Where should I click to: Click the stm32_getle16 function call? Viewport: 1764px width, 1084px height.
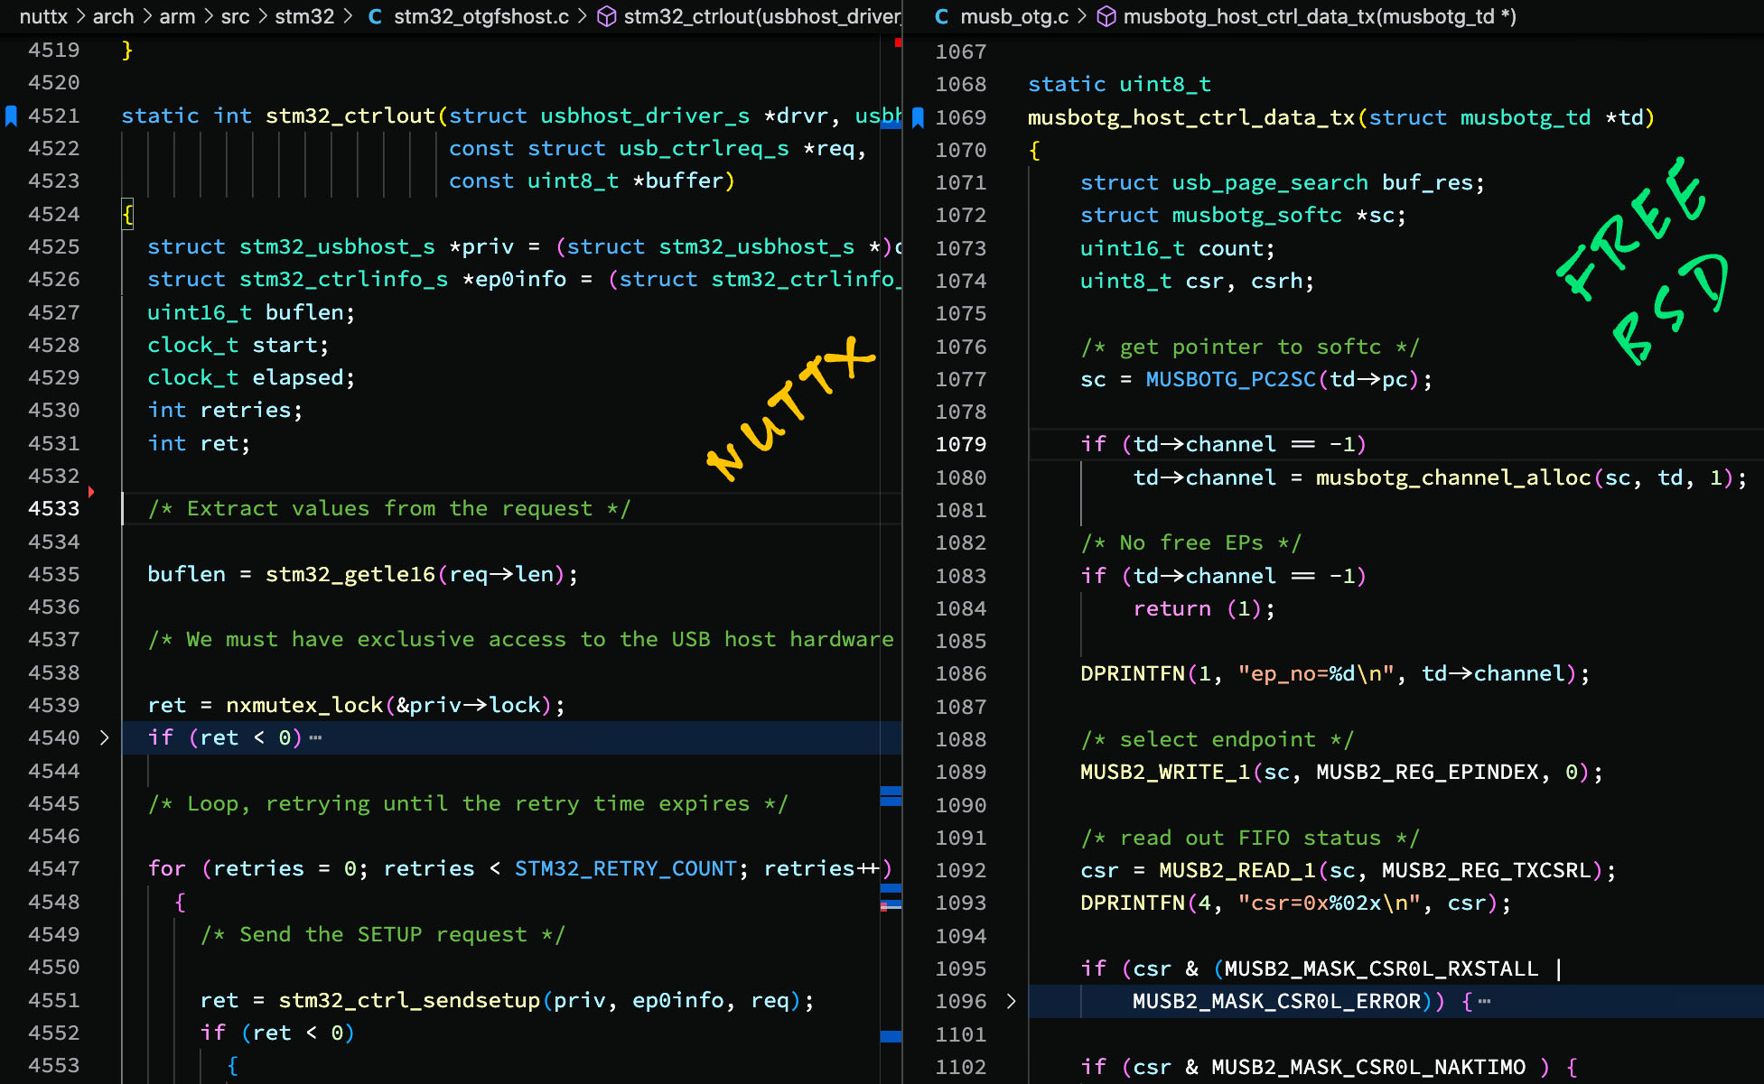click(x=350, y=574)
